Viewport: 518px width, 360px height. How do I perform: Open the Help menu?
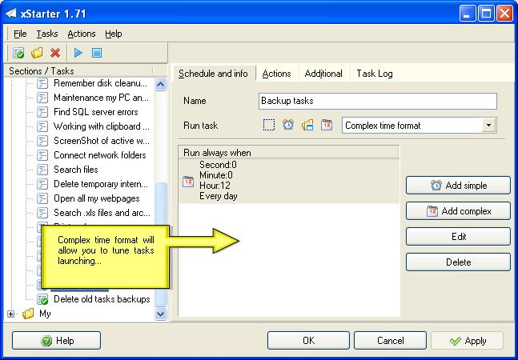click(x=114, y=34)
